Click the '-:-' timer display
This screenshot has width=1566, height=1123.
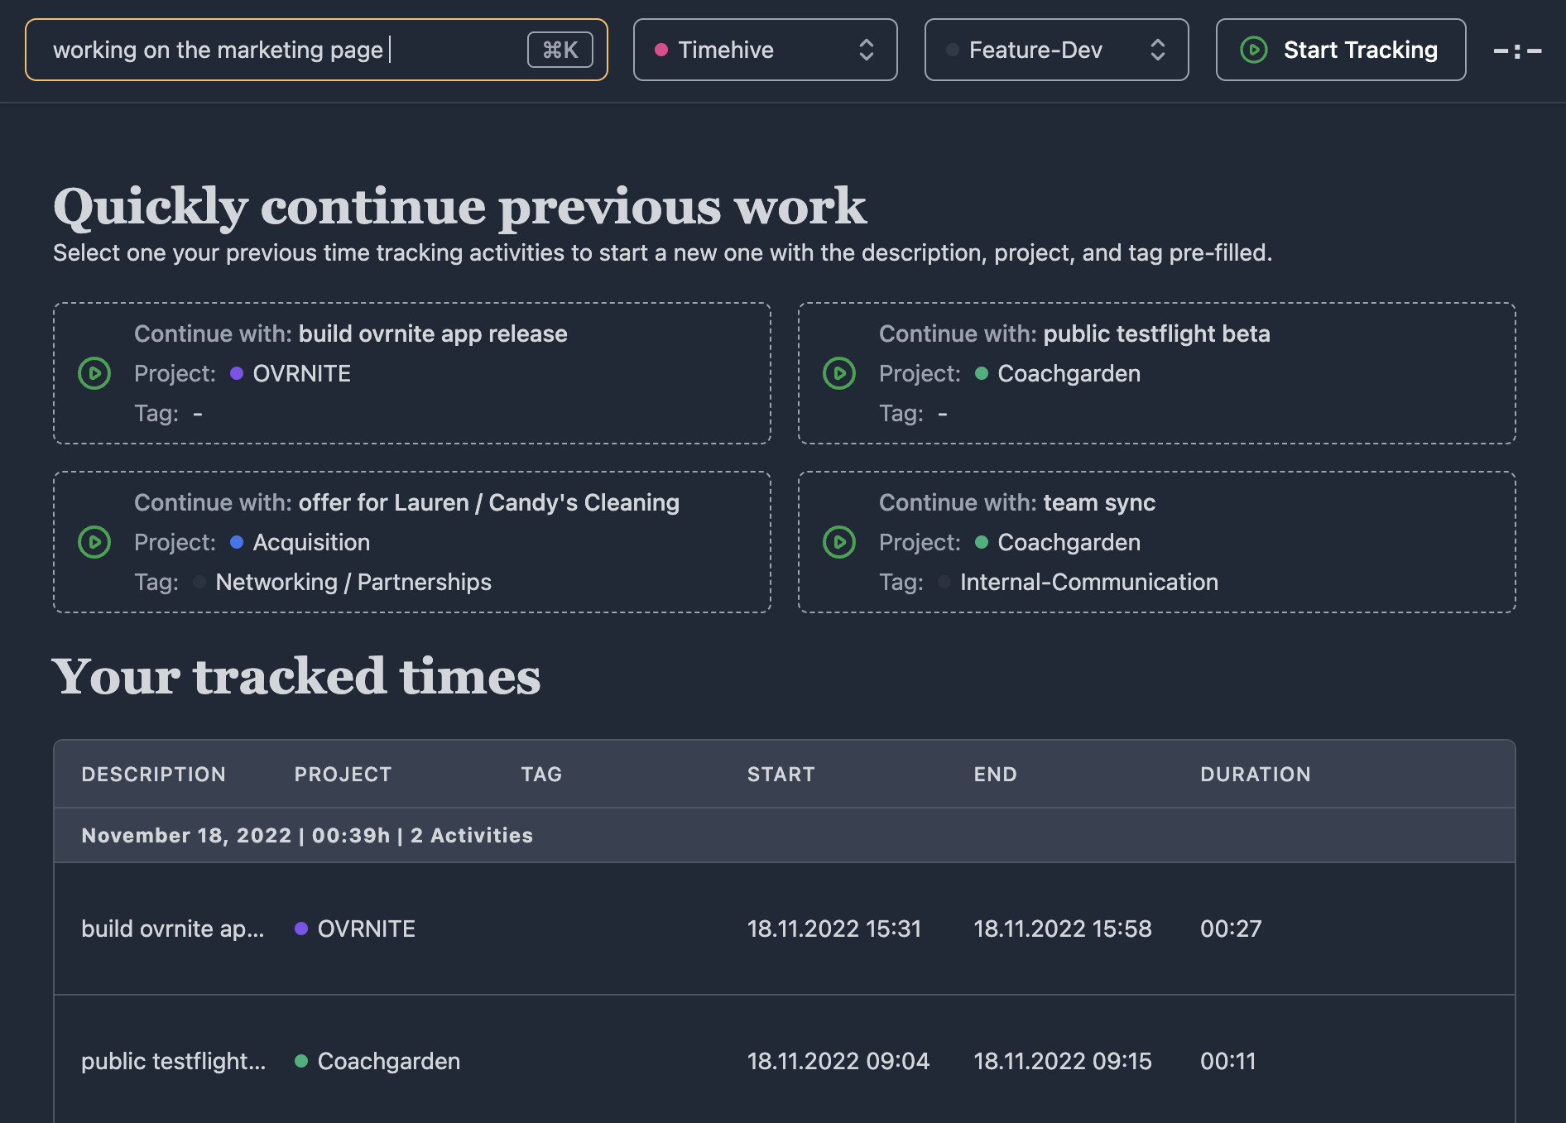1519,50
